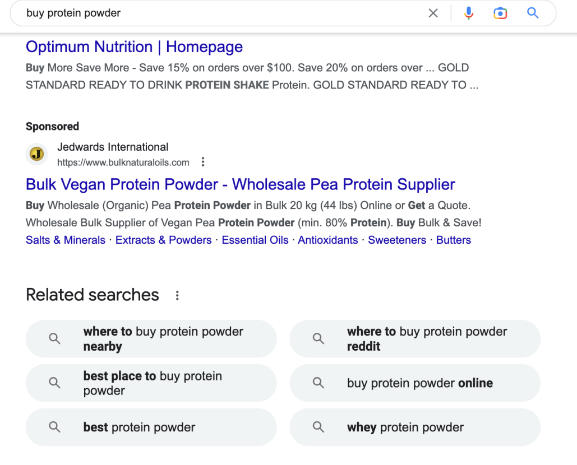Select 'where to buy protein powder reddit' suggestion
Viewport: 577px width, 465px height.
[x=415, y=339]
